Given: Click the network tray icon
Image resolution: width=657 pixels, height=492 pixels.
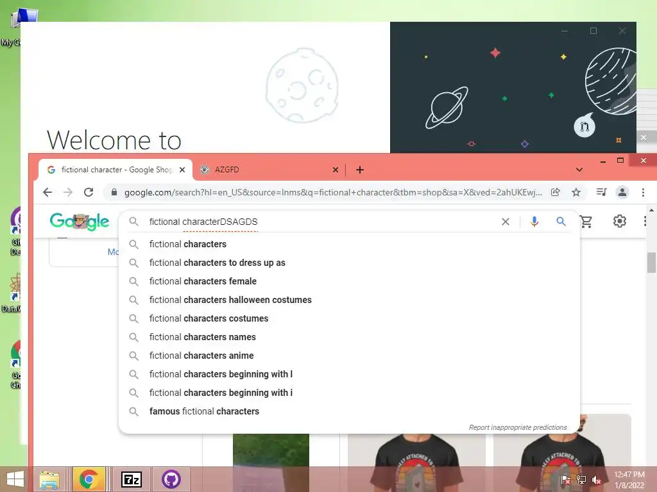Looking at the screenshot, I should coord(581,479).
